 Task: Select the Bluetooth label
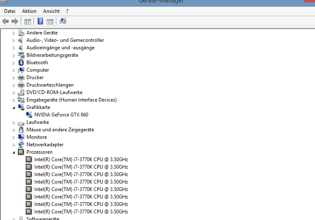(x=37, y=63)
